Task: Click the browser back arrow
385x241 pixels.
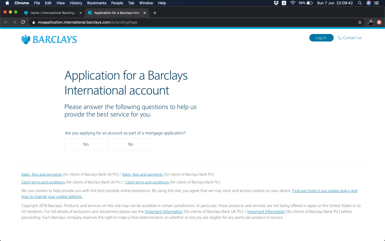Action: click(x=6, y=22)
